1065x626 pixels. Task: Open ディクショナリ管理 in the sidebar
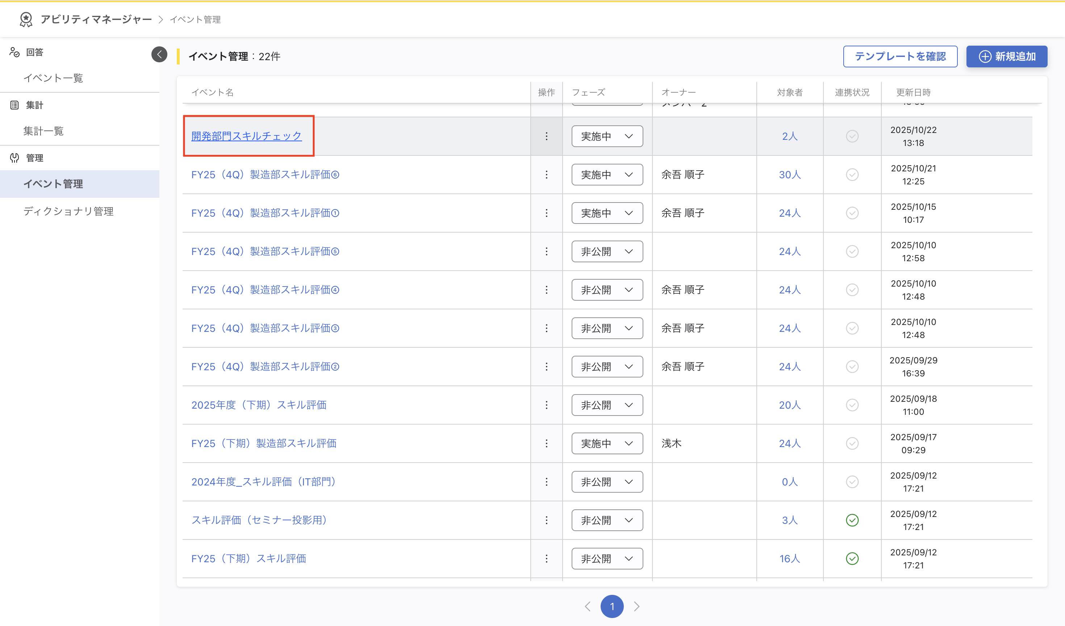pos(68,211)
